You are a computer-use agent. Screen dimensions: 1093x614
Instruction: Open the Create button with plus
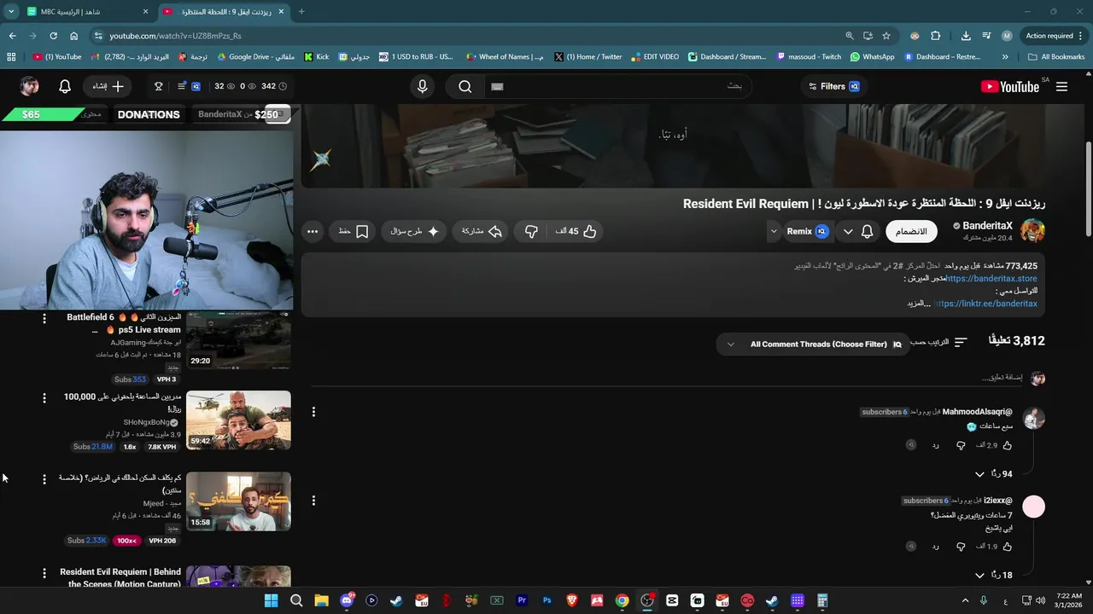(108, 86)
